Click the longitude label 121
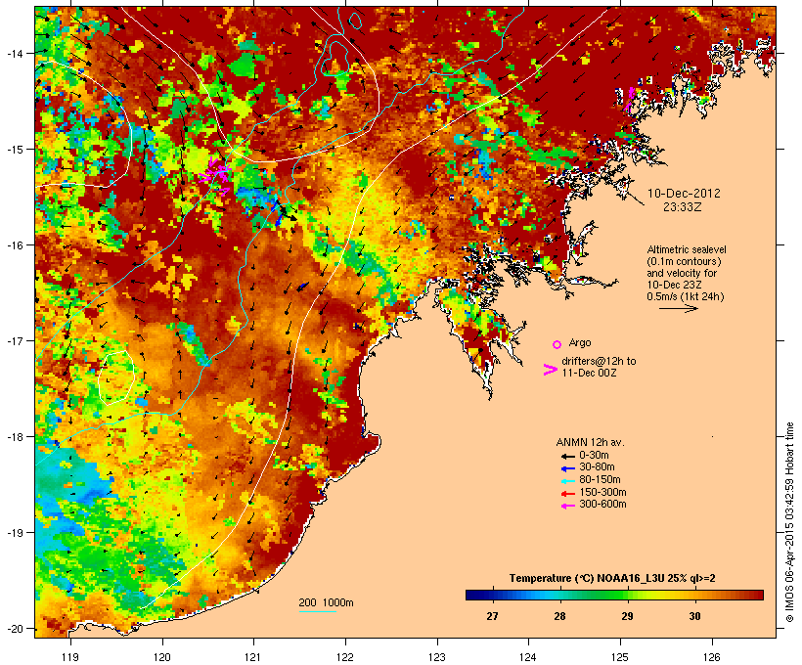This screenshot has height=665, width=802. [x=253, y=657]
